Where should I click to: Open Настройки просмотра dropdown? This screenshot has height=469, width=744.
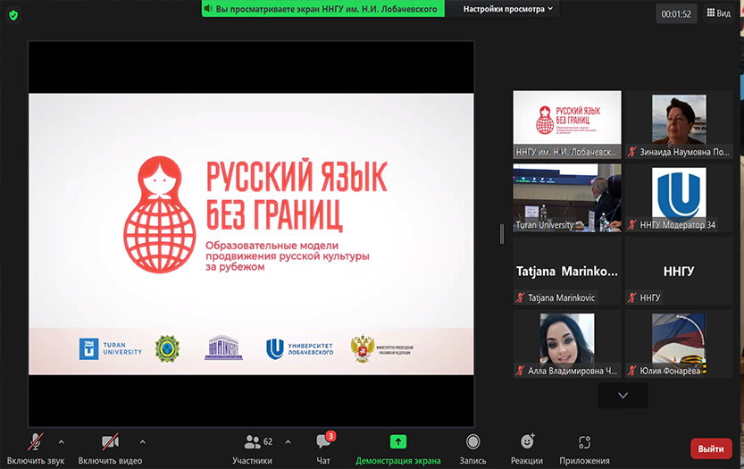click(x=507, y=9)
